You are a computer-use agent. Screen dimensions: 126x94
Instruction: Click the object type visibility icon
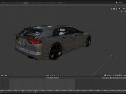coord(97,75)
